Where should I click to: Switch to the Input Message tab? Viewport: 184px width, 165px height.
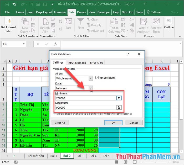pos(77,63)
